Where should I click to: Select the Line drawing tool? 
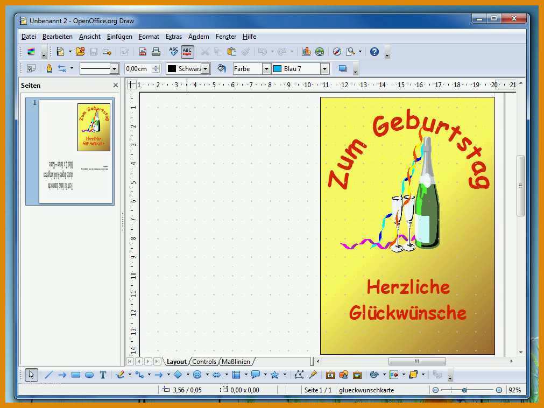tap(48, 375)
